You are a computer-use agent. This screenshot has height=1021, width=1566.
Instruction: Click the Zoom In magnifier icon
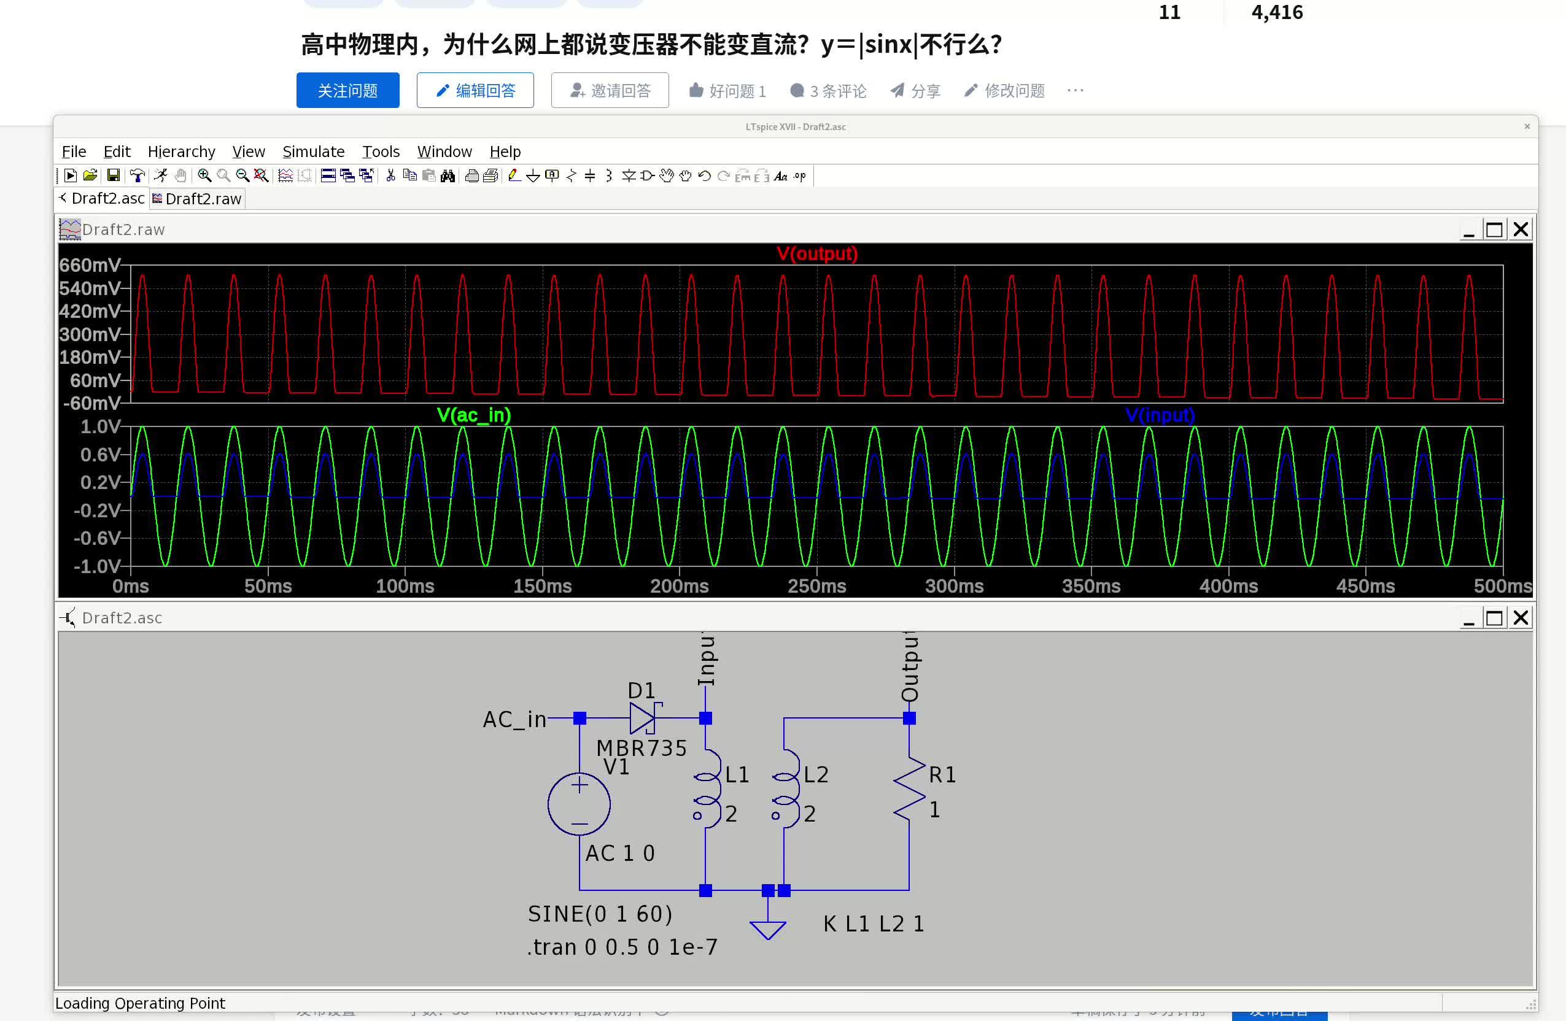204,175
